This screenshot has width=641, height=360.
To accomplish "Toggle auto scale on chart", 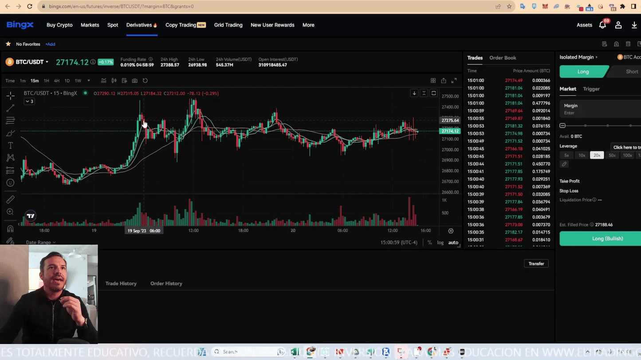I will (453, 243).
